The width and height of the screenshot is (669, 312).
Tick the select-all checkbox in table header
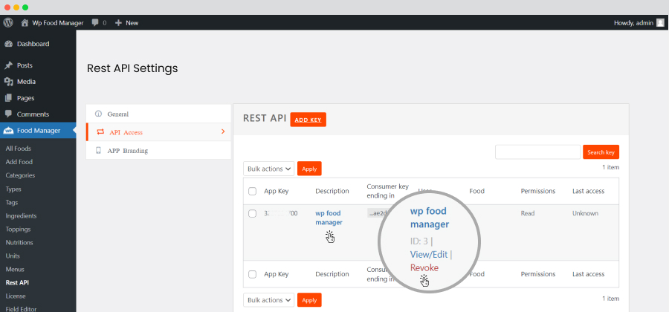coord(252,192)
